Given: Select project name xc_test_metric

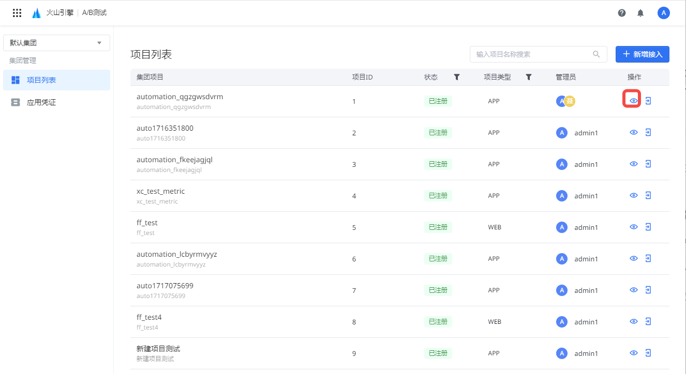Looking at the screenshot, I should pyautogui.click(x=160, y=191).
